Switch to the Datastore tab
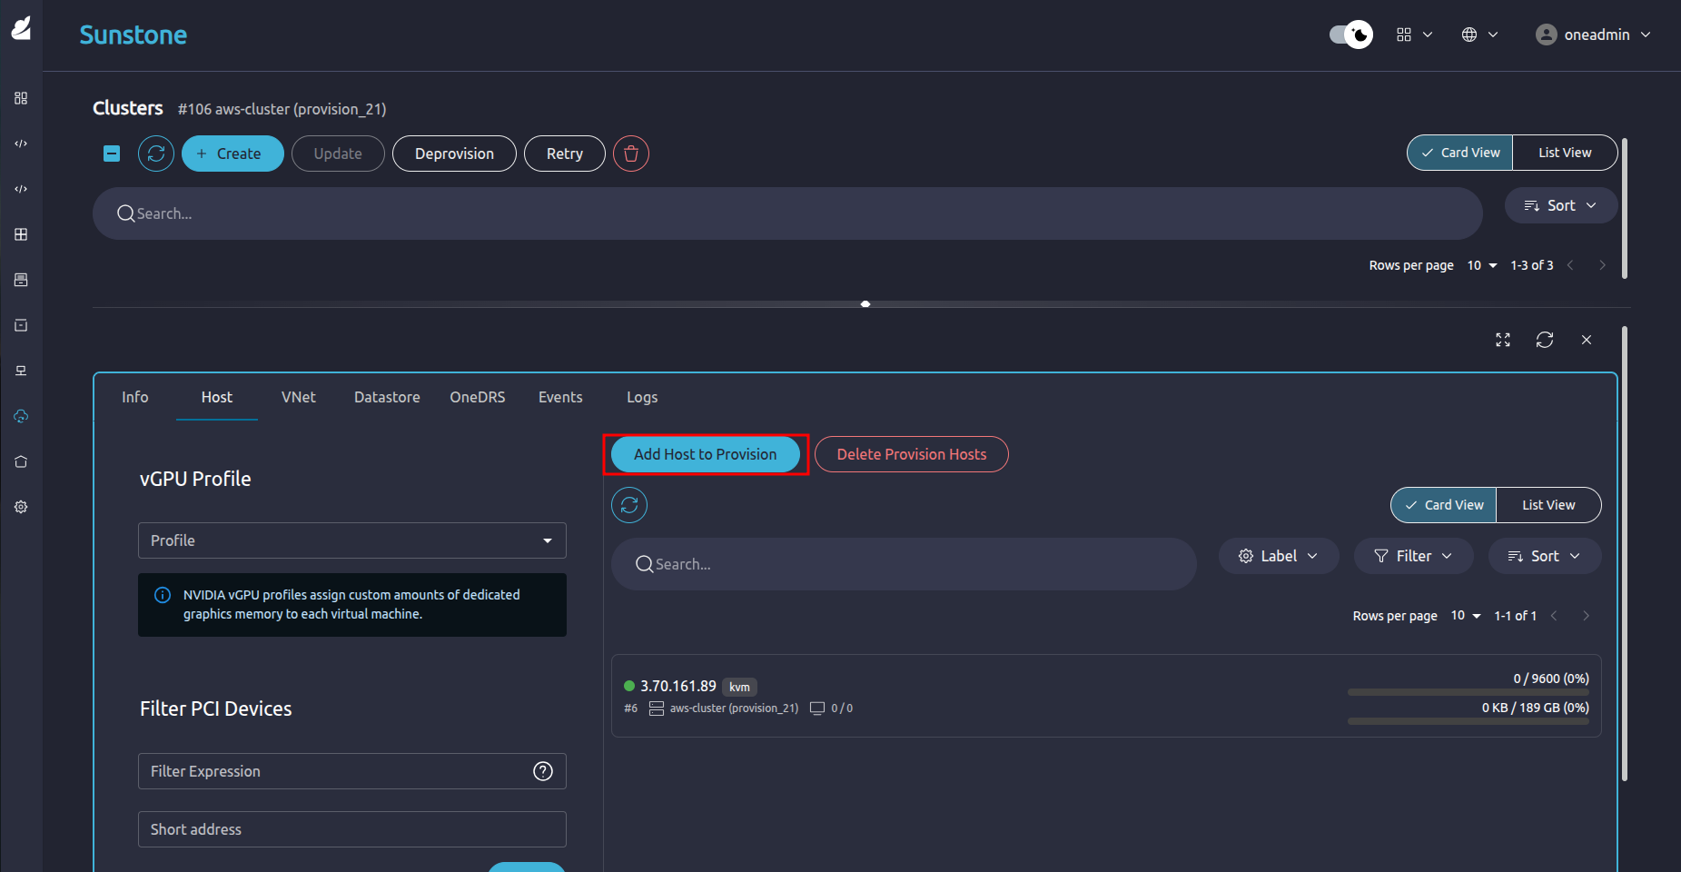This screenshot has height=872, width=1681. [387, 397]
